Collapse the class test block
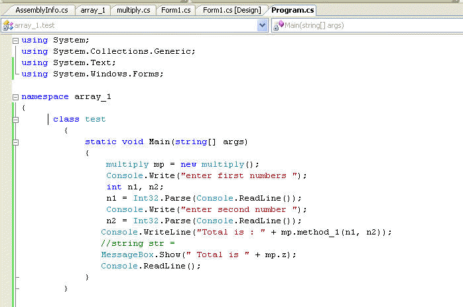463x307 pixels. [16, 119]
